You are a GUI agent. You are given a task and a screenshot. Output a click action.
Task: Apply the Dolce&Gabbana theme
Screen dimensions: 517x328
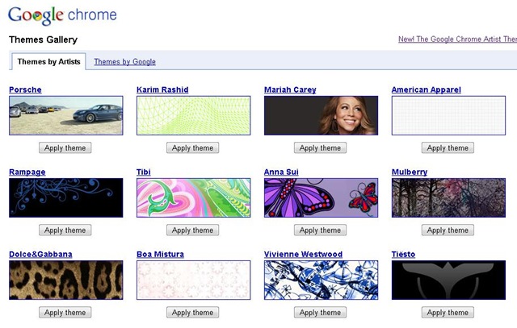point(65,312)
